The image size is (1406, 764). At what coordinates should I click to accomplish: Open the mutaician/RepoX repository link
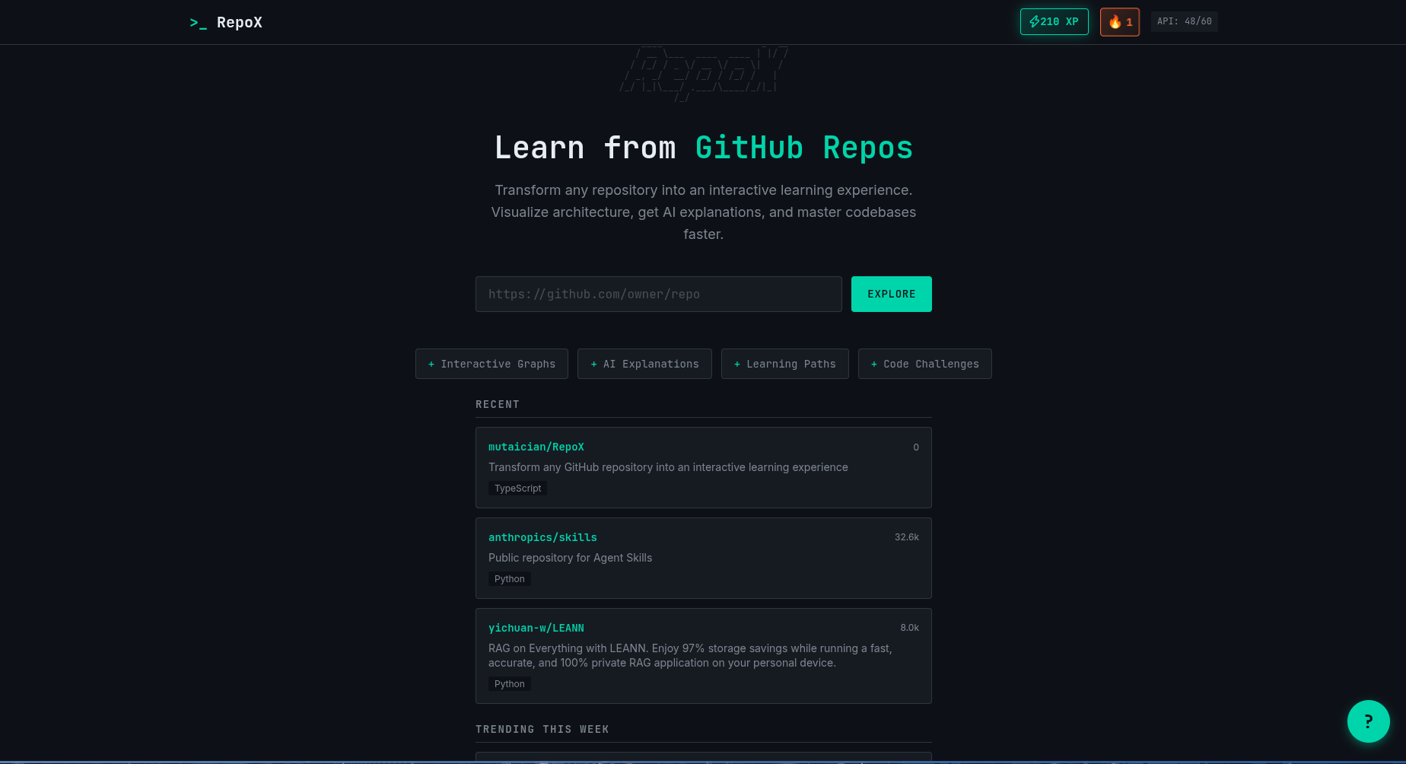pyautogui.click(x=536, y=447)
